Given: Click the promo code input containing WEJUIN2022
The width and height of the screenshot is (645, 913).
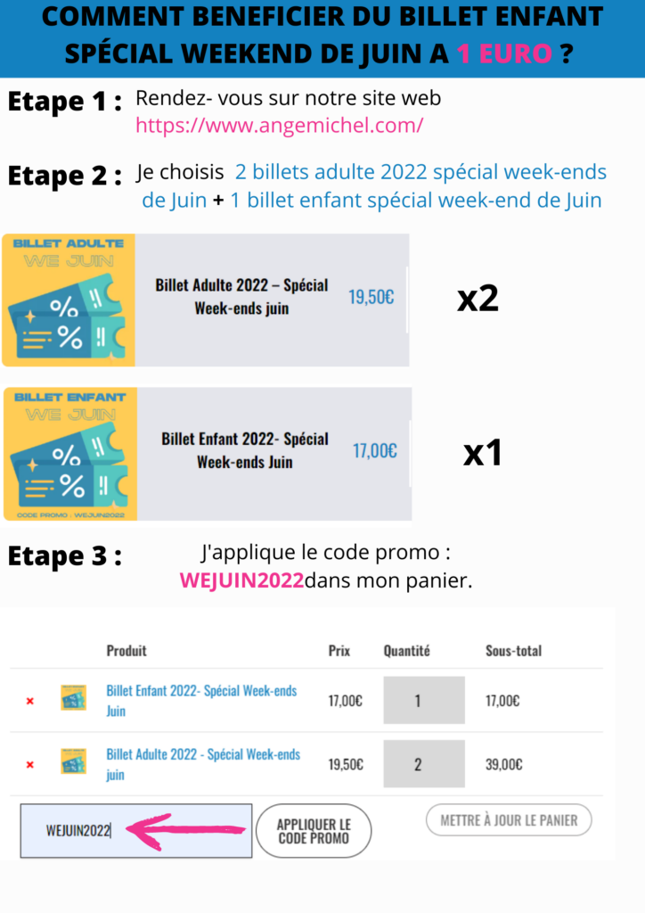Looking at the screenshot, I should point(136,831).
